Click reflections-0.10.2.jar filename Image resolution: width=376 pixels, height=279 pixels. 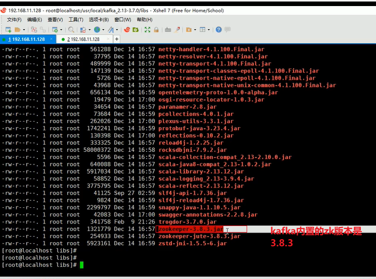pos(196,136)
